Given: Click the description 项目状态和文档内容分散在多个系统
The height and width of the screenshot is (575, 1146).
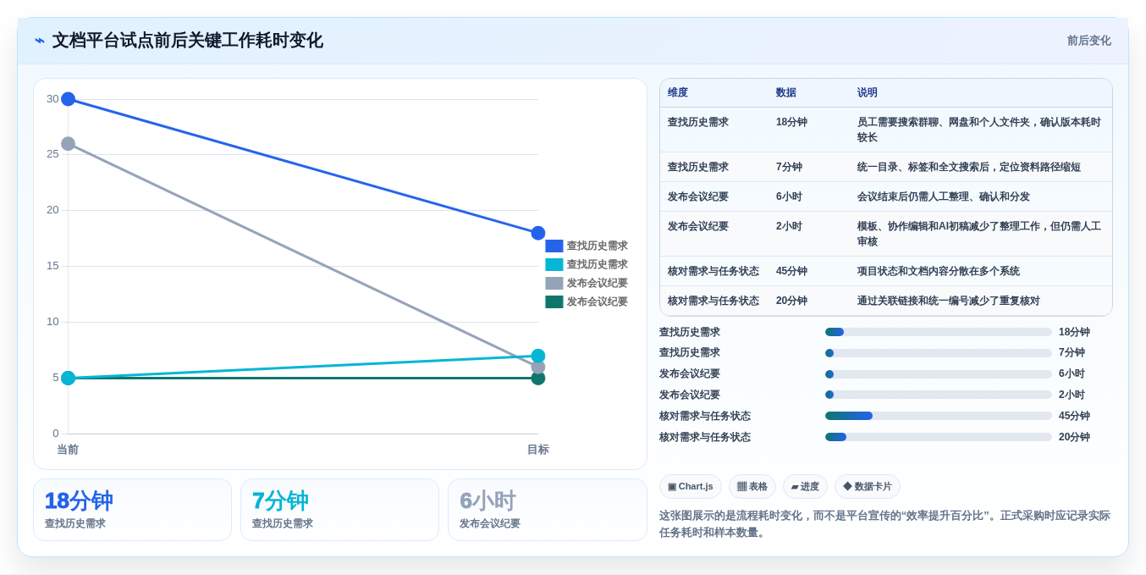Looking at the screenshot, I should click(939, 272).
